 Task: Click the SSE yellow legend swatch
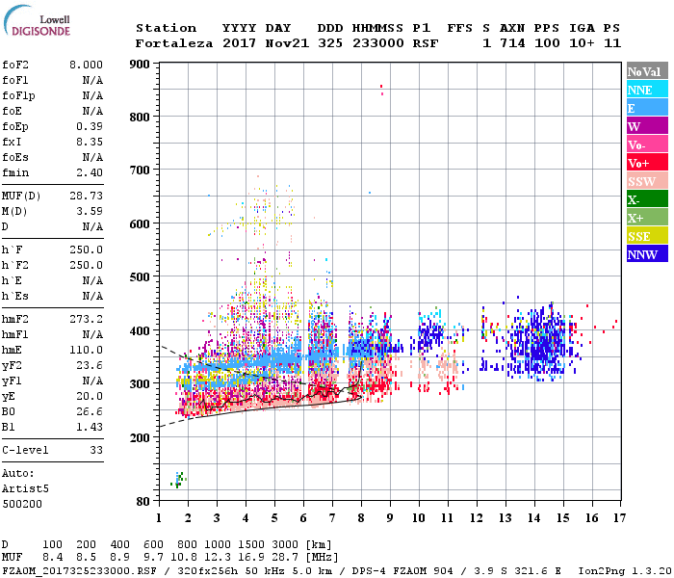647,236
